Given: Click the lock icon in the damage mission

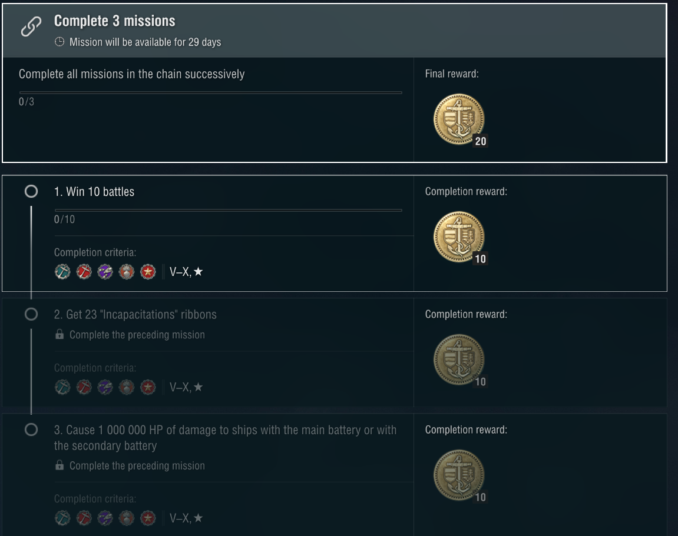Looking at the screenshot, I should pyautogui.click(x=59, y=465).
